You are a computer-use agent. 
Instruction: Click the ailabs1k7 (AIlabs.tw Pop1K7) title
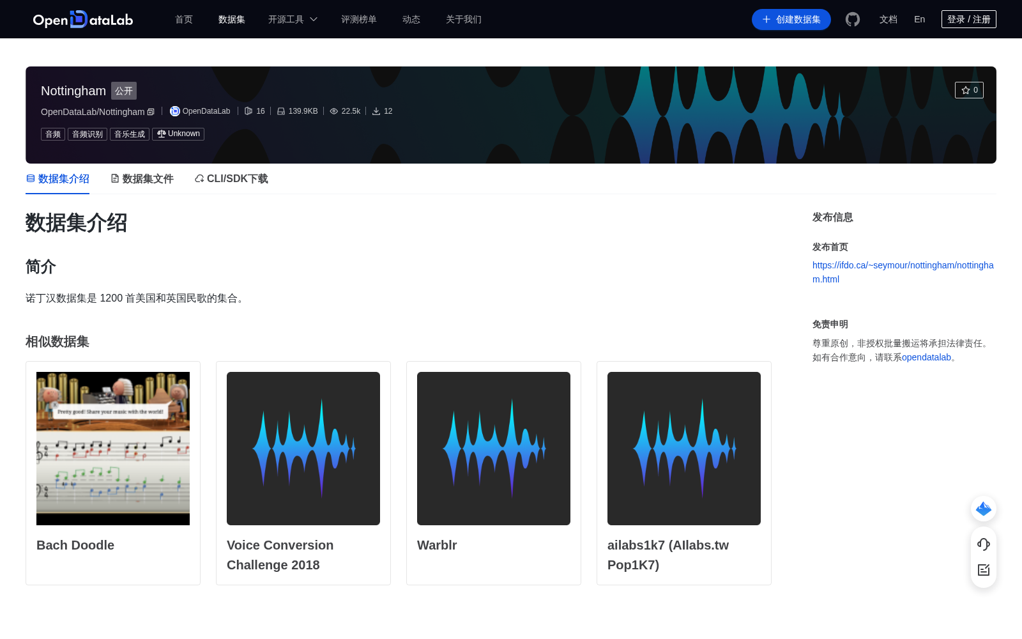(x=668, y=555)
